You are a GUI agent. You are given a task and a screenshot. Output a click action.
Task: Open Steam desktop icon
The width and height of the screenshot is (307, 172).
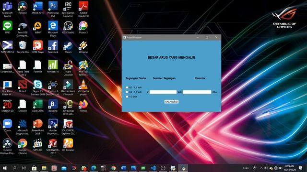tap(68, 47)
